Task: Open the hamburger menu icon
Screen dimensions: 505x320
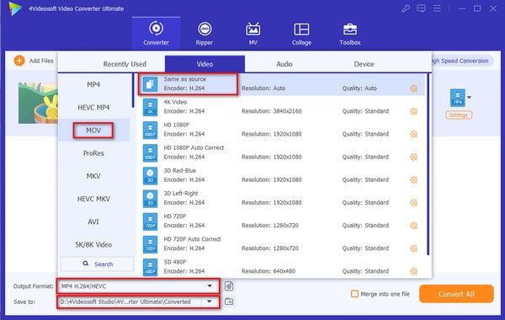Action: (x=437, y=8)
